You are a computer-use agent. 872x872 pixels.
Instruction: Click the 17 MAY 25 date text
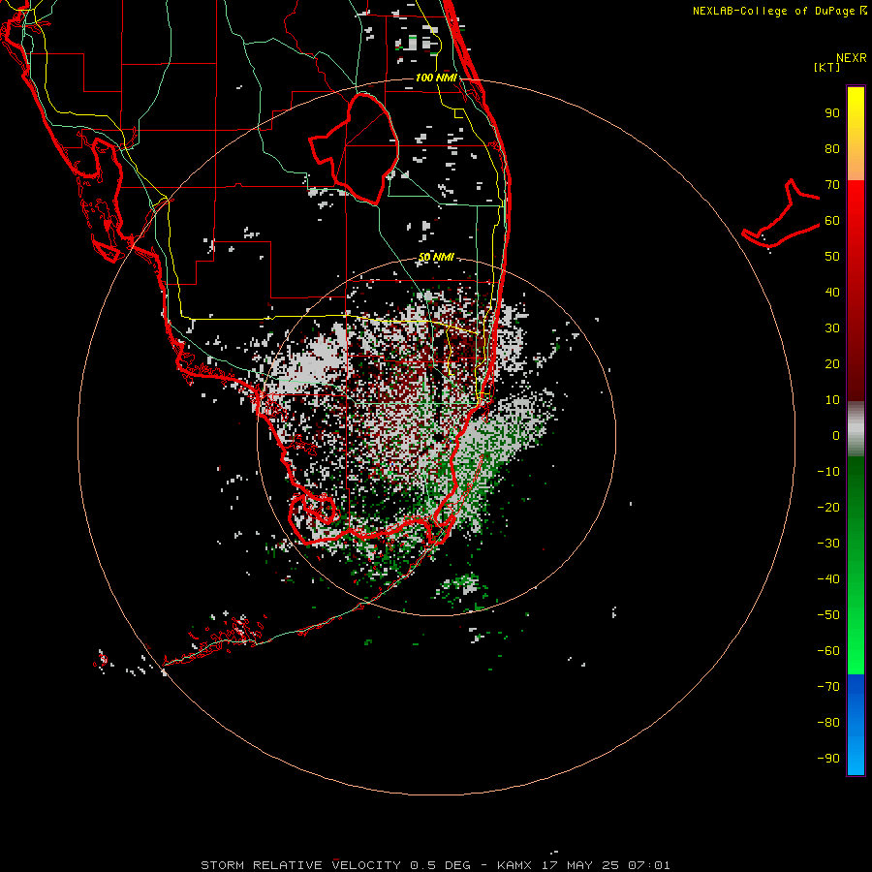tap(580, 865)
